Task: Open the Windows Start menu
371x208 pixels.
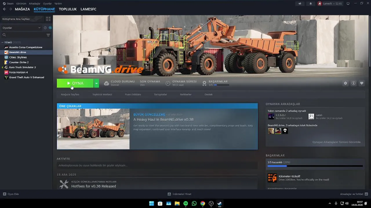Action: tap(152, 203)
